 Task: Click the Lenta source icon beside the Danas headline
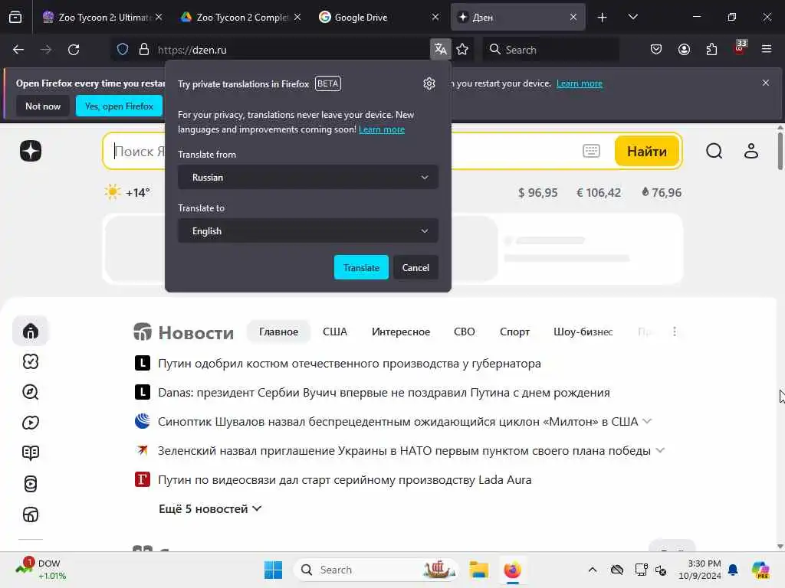click(x=142, y=392)
